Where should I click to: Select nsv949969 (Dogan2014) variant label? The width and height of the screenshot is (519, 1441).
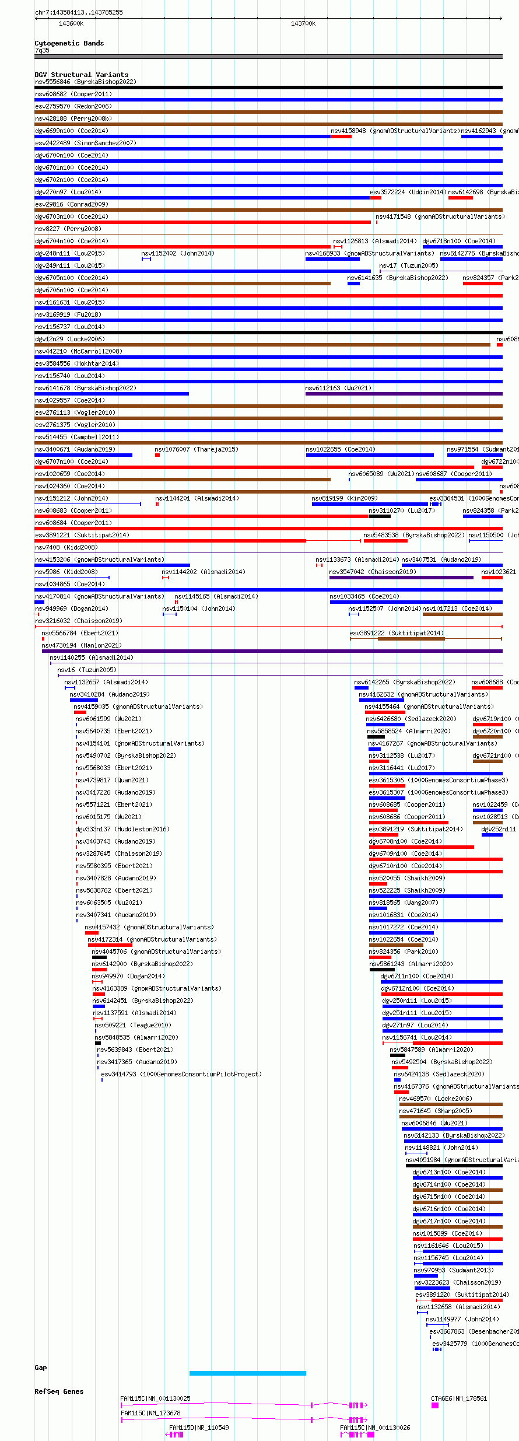72,608
